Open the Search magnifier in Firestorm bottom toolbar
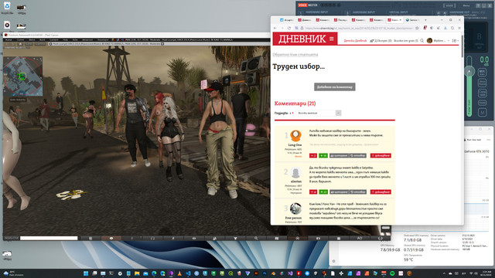This screenshot has height=278, width=495. [256, 239]
